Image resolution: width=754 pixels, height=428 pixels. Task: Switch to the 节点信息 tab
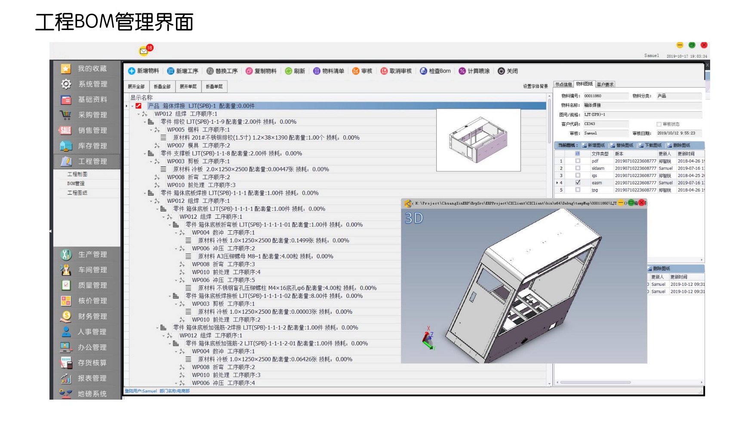563,85
